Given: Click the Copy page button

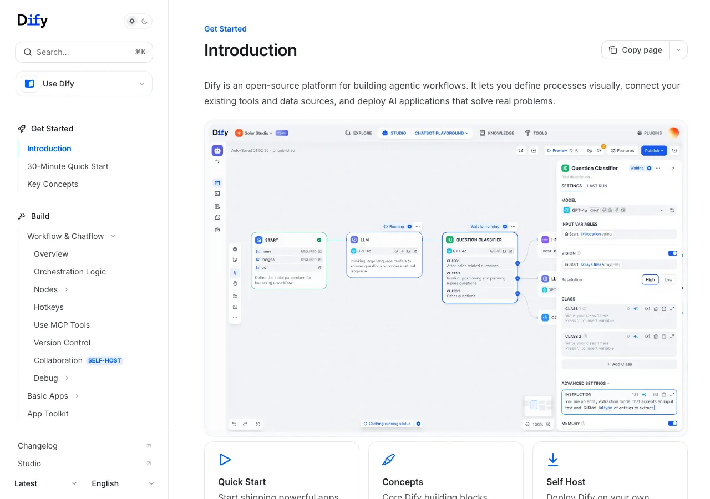Looking at the screenshot, I should coord(636,50).
